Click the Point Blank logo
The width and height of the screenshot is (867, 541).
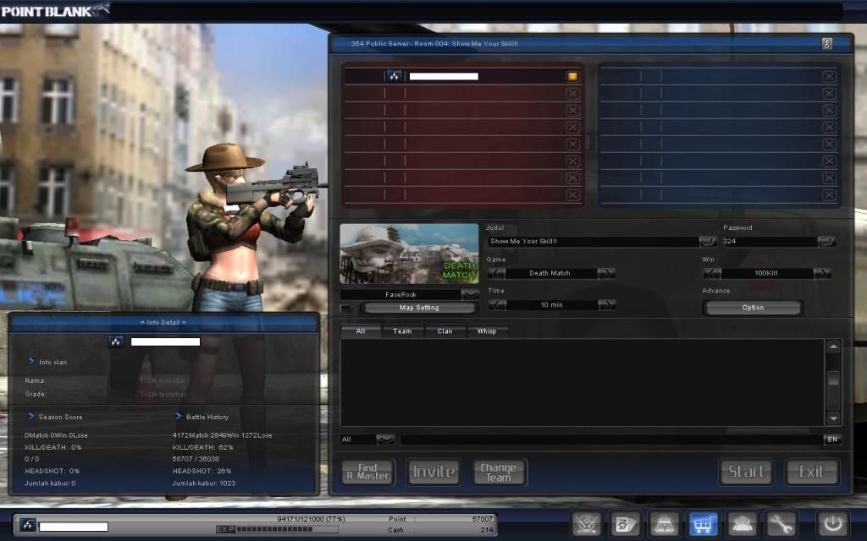click(54, 10)
